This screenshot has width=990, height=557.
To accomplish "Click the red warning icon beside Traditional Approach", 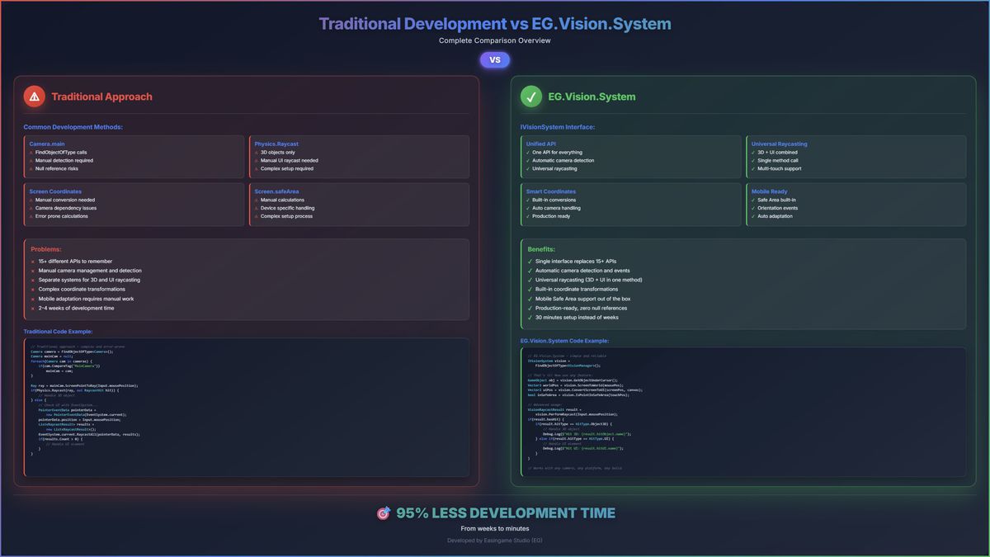I will pos(34,97).
